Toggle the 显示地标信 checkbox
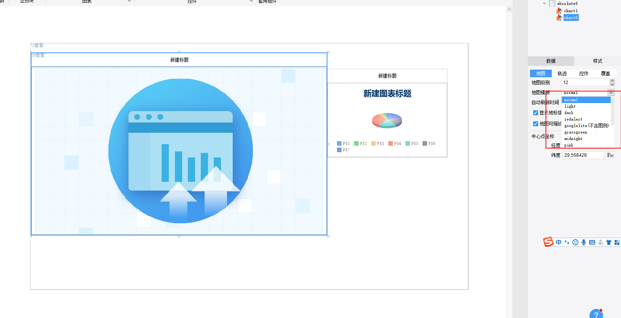The width and height of the screenshot is (621, 318). tap(535, 113)
